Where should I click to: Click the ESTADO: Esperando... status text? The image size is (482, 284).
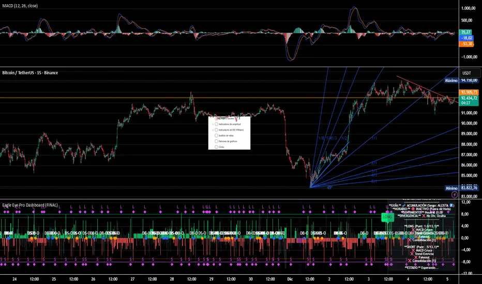(x=421, y=267)
